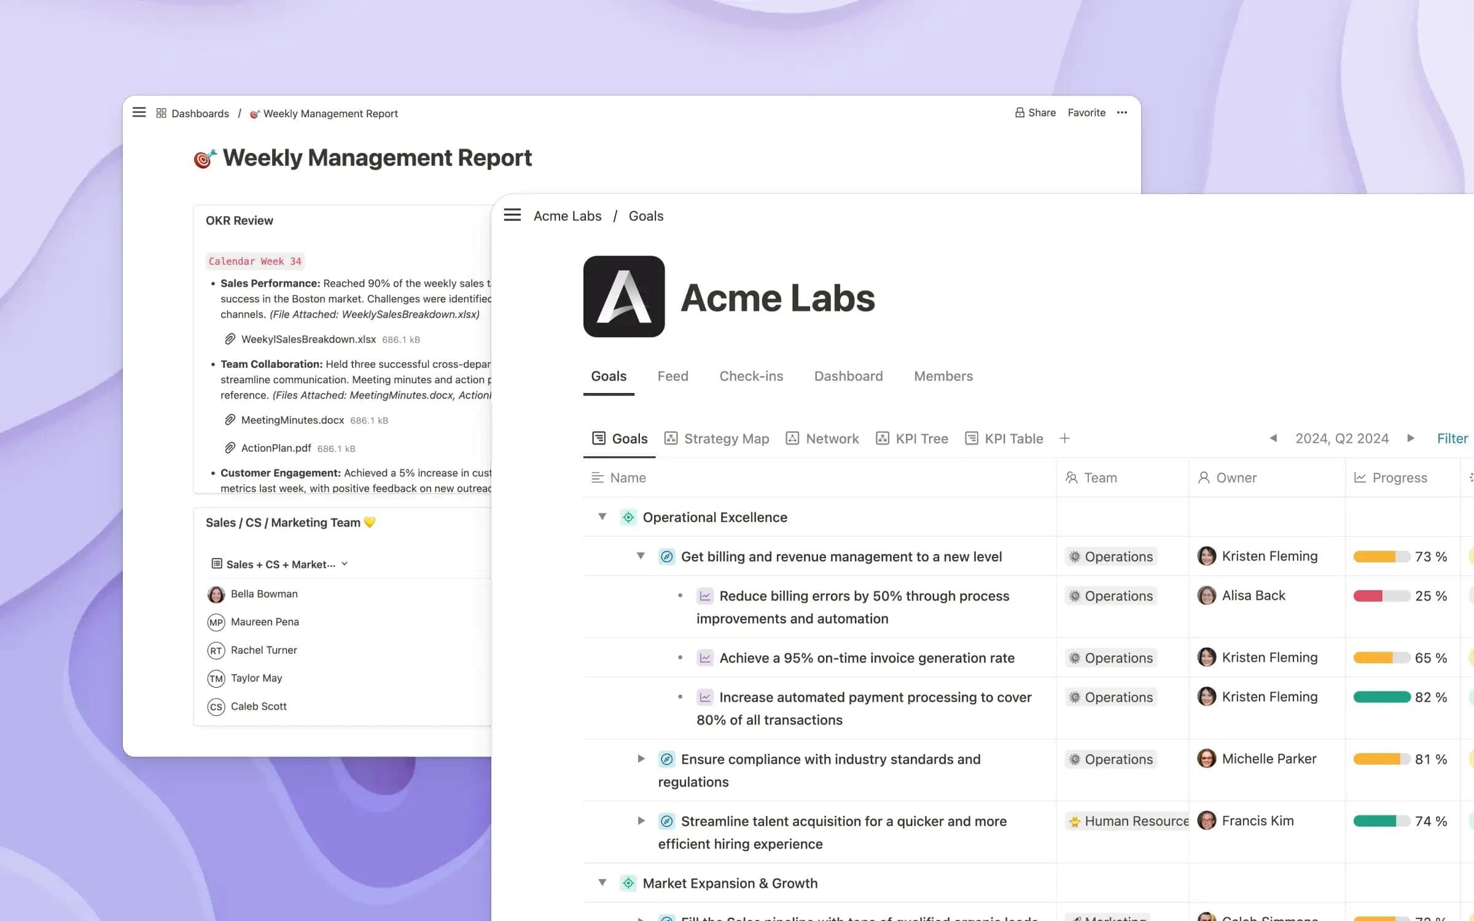
Task: Switch to the Check-ins tab
Action: (x=751, y=376)
